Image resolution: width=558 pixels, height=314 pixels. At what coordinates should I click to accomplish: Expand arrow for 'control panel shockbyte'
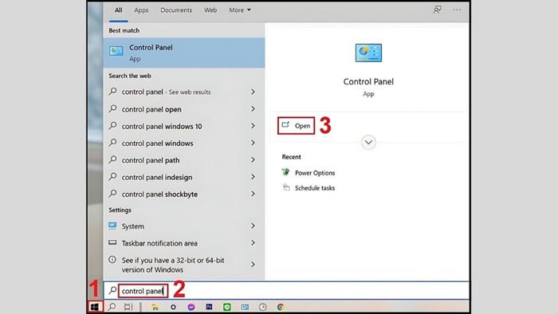pyautogui.click(x=253, y=194)
